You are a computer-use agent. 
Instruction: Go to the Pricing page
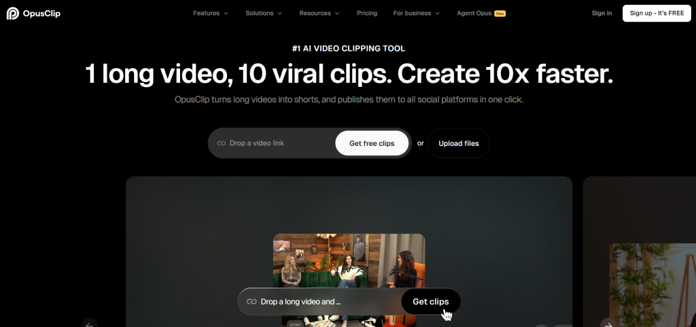pyautogui.click(x=367, y=13)
